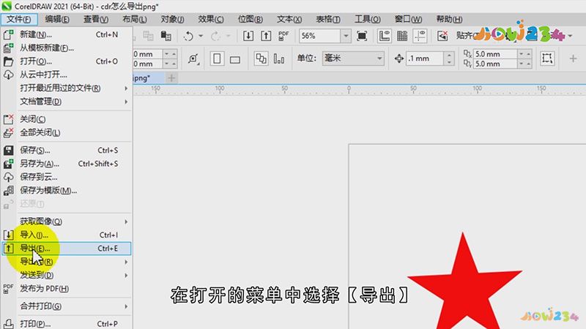Image resolution: width=586 pixels, height=329 pixels.
Task: Open the 对象 (Object) menu
Action: tap(172, 19)
